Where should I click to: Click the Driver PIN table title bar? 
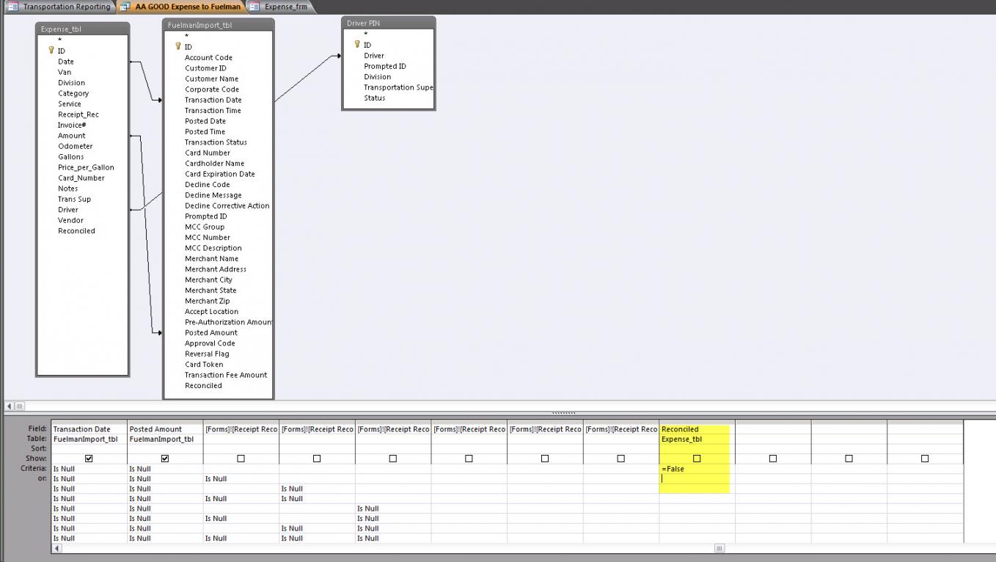(389, 23)
